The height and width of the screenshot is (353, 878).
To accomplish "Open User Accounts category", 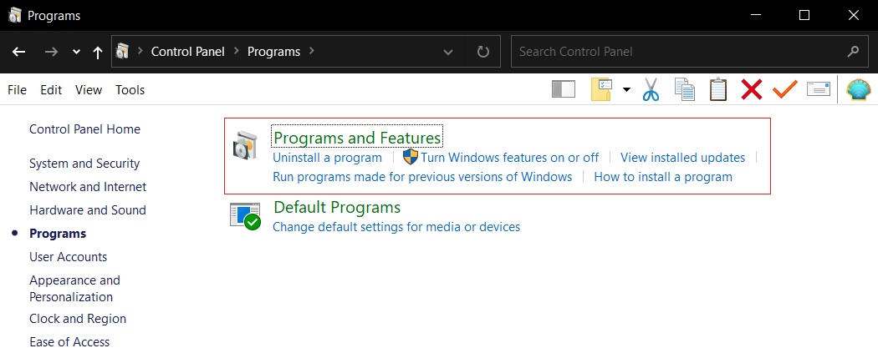I will point(68,257).
